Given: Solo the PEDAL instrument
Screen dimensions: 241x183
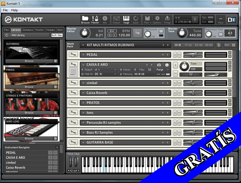Looking at the screenshot, I should (175, 55).
